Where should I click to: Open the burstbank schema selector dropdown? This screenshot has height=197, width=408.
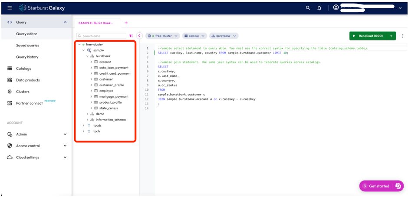point(224,36)
